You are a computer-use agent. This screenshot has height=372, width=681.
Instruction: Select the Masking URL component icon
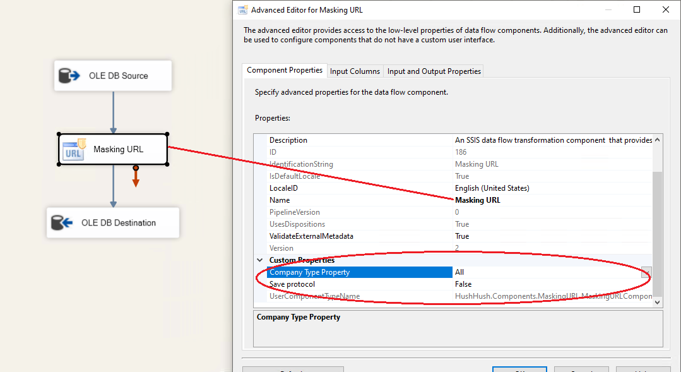tap(74, 150)
